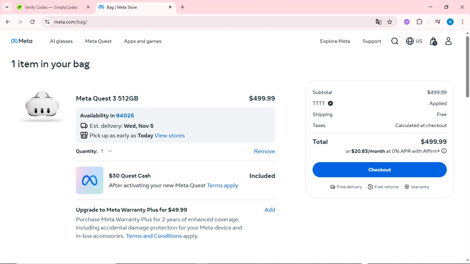Image resolution: width=470 pixels, height=264 pixels.
Task: Click the purple extension icon in toolbar
Action: [407, 22]
